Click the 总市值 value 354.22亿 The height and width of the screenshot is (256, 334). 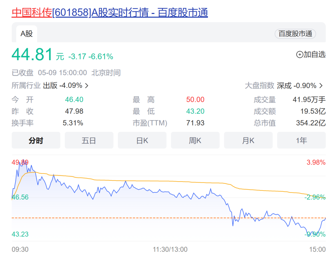click(x=311, y=123)
